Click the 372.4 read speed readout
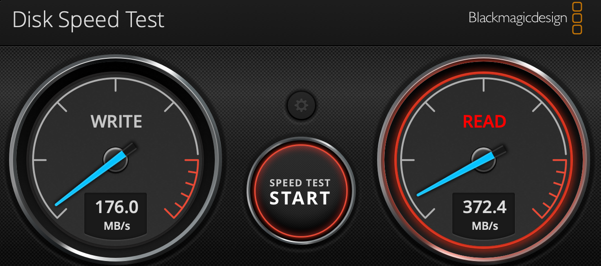Viewport: 601px width, 266px height. pyautogui.click(x=485, y=207)
